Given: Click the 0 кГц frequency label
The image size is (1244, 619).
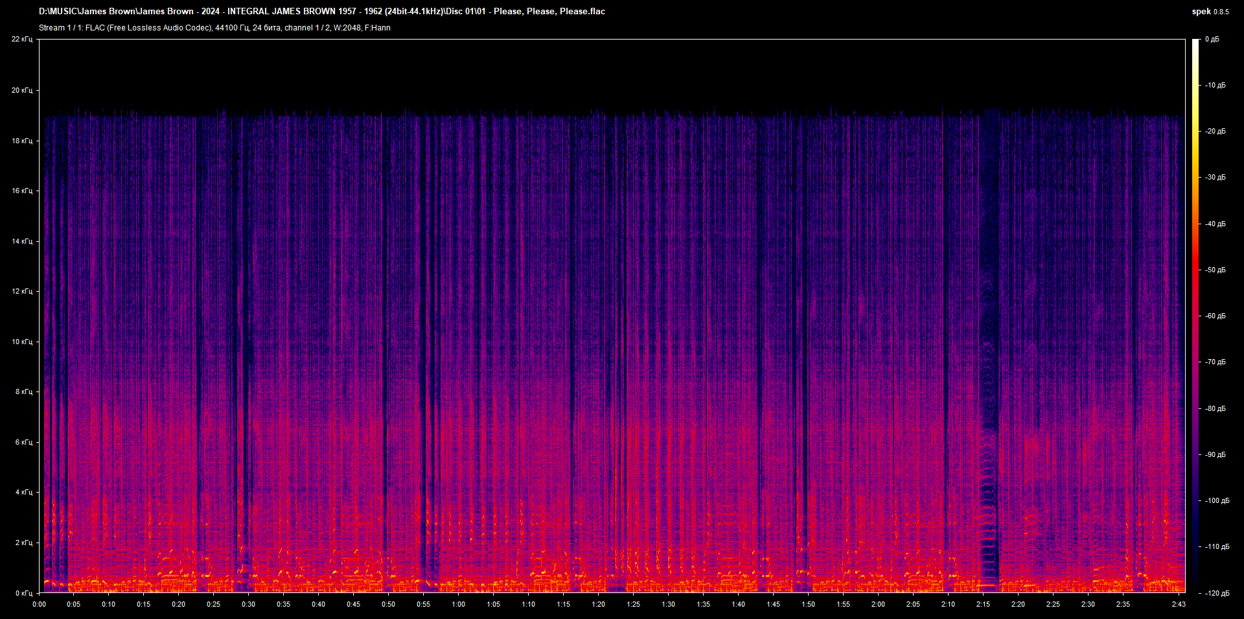Looking at the screenshot, I should pyautogui.click(x=23, y=593).
